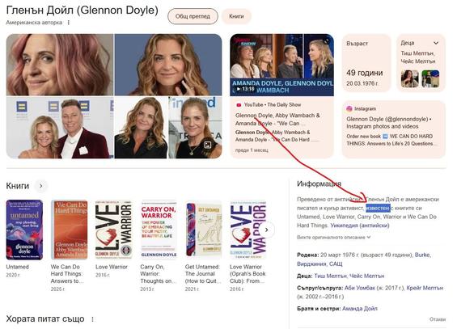This screenshot has width=457, height=329.
Task: Click the Аманда Дойл sibling link
Action: (360, 309)
